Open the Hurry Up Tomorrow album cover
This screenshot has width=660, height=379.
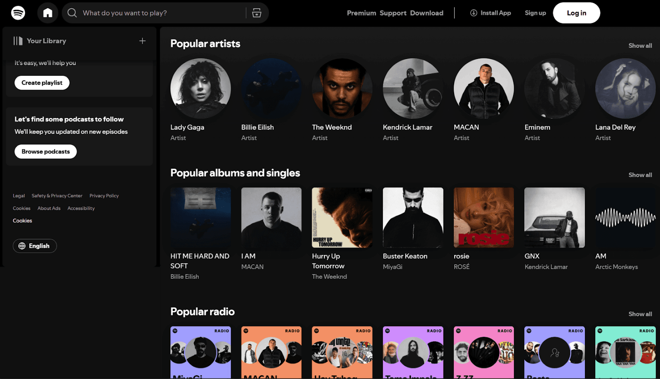coord(342,218)
